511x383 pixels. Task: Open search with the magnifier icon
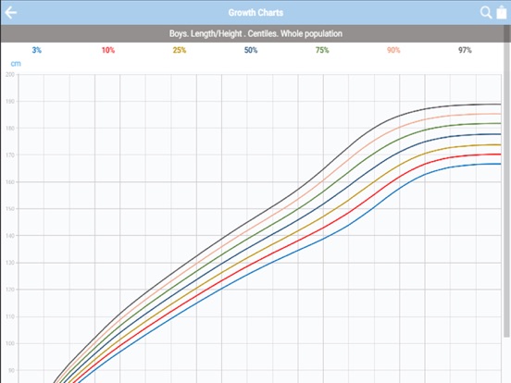[x=486, y=13]
